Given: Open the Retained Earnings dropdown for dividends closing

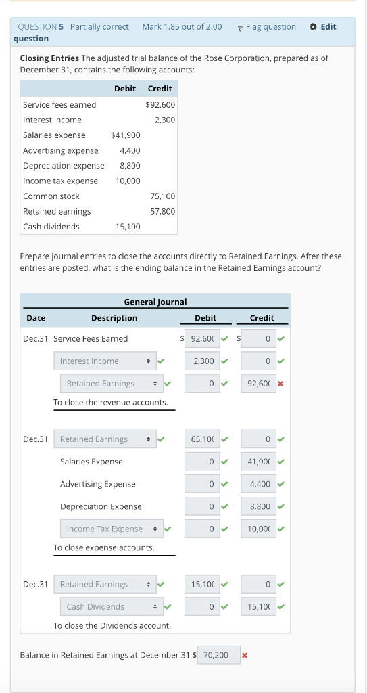Looking at the screenshot, I should [105, 584].
